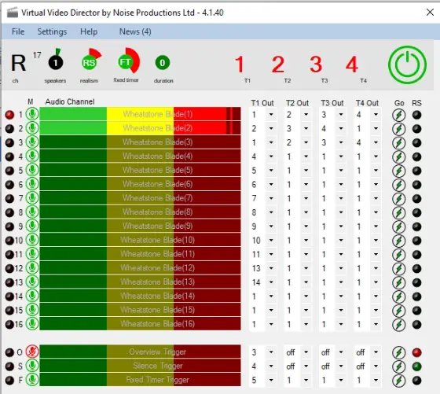The image size is (440, 394).
Task: Trigger Go lightning icon for channel 1
Action: pyautogui.click(x=399, y=115)
